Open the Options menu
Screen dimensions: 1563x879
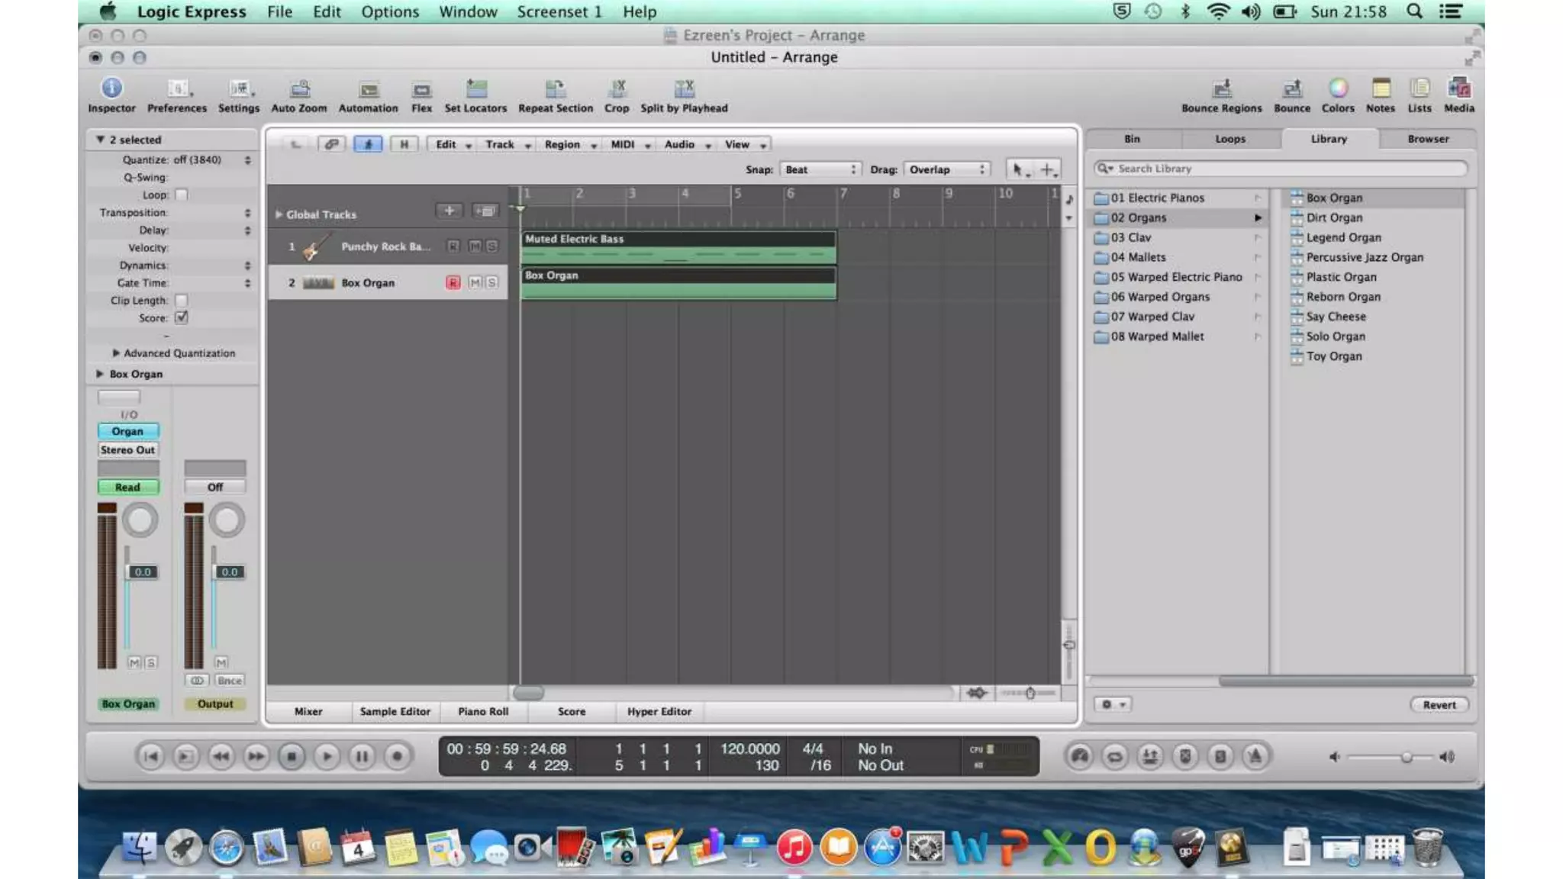click(x=389, y=11)
